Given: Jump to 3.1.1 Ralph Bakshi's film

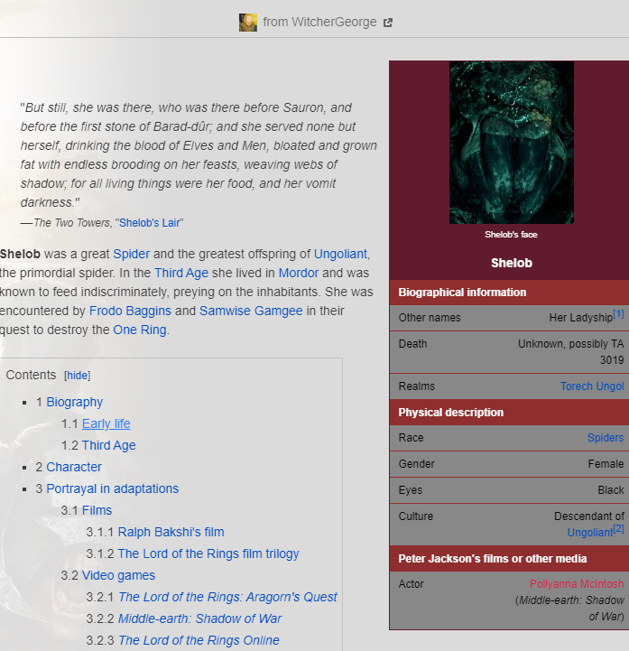Looking at the screenshot, I should (x=171, y=532).
